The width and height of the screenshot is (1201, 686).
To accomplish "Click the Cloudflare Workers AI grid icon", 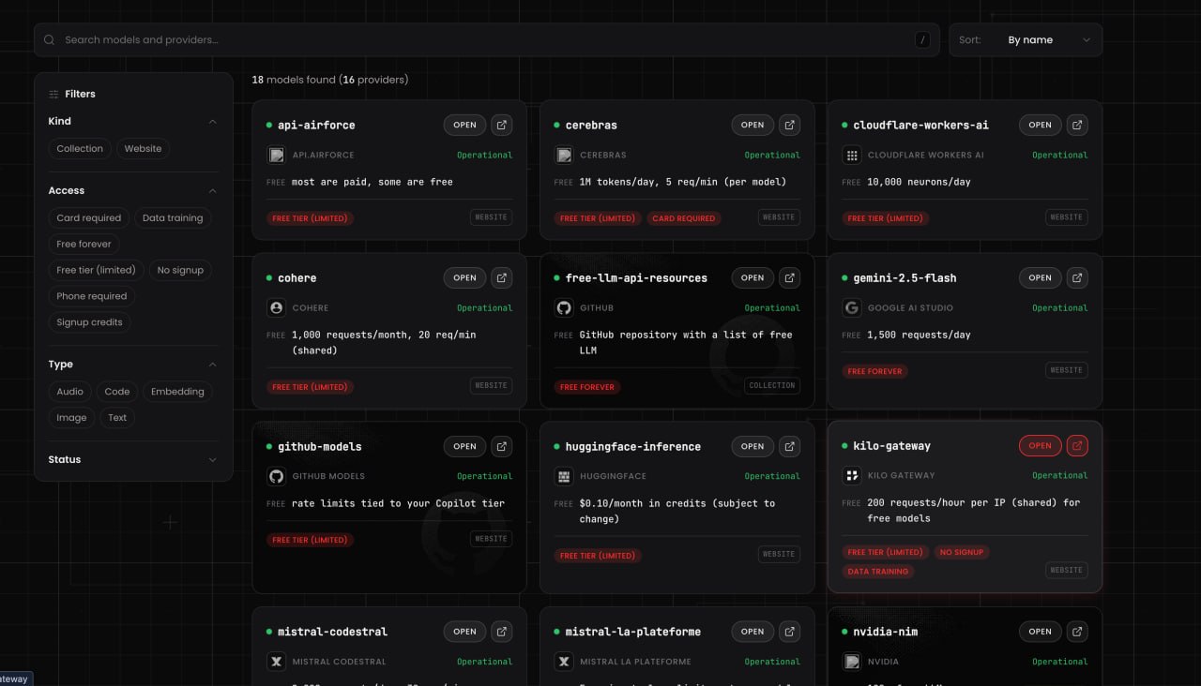I will coord(852,155).
